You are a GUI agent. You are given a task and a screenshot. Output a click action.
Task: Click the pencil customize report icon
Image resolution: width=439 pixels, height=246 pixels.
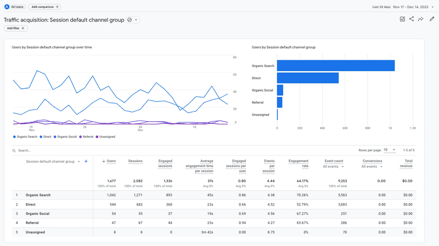point(432,19)
